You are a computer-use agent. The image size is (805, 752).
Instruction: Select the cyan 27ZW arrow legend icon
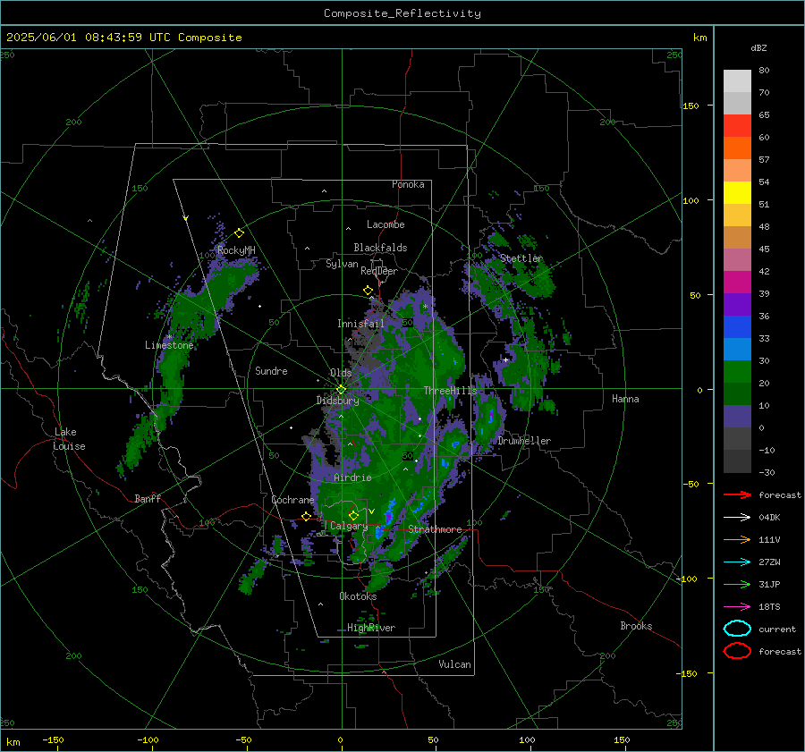pos(737,562)
